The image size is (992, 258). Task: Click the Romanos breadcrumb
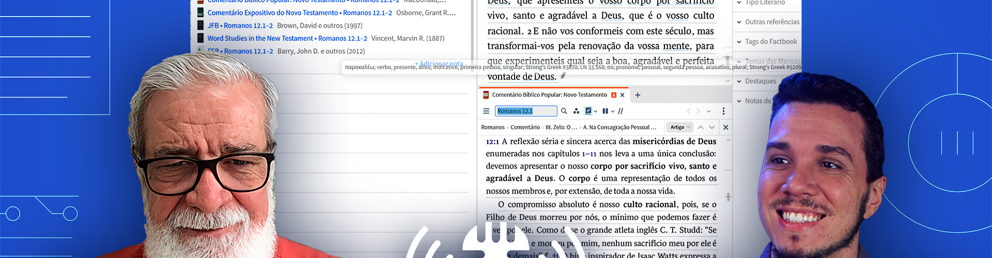[492, 127]
